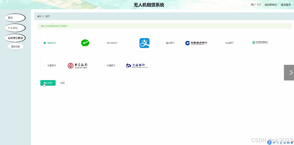Expand the 个人中心 dropdown chevron
Screen dimensions: 294x145
22,28
